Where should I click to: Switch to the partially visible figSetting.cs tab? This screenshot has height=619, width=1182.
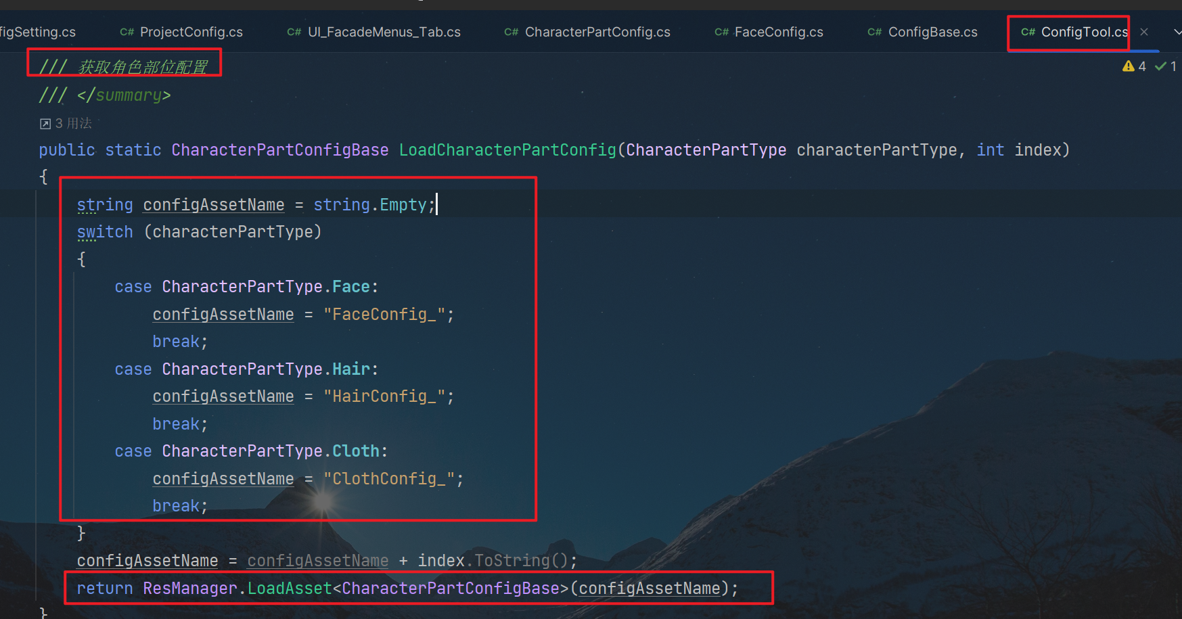click(38, 32)
